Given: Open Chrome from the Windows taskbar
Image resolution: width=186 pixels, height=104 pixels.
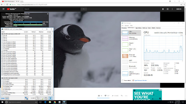Looking at the screenshot, I should [55, 102].
